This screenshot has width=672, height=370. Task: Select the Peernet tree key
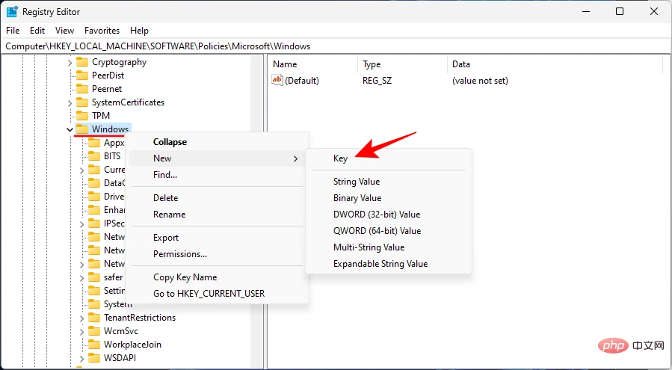tap(107, 89)
